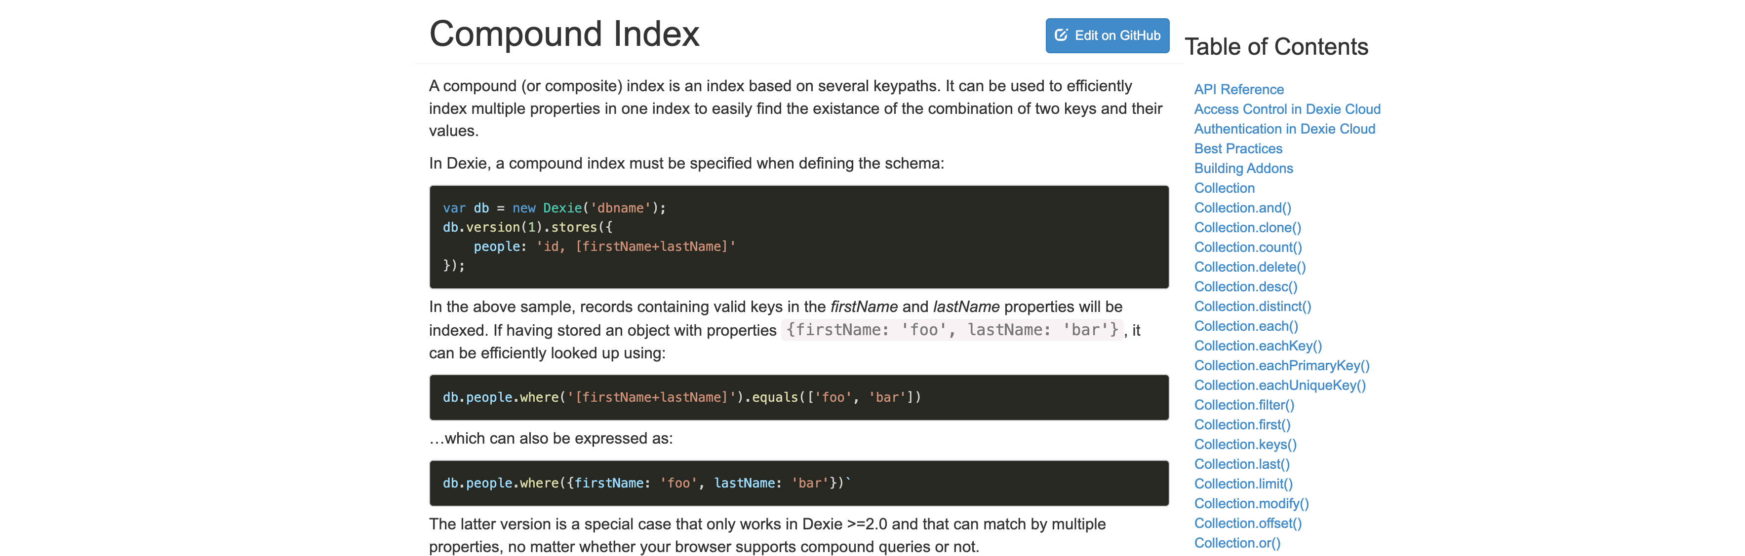The height and width of the screenshot is (556, 1745).
Task: Open the Collection.and() reference
Action: [1242, 208]
